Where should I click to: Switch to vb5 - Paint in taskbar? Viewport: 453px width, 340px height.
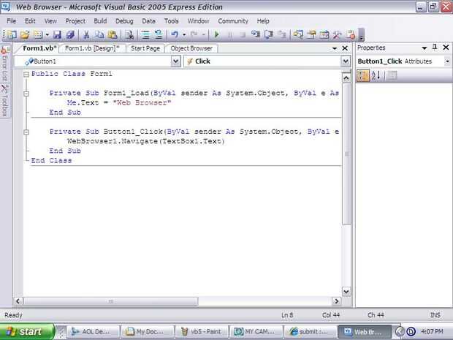click(202, 332)
